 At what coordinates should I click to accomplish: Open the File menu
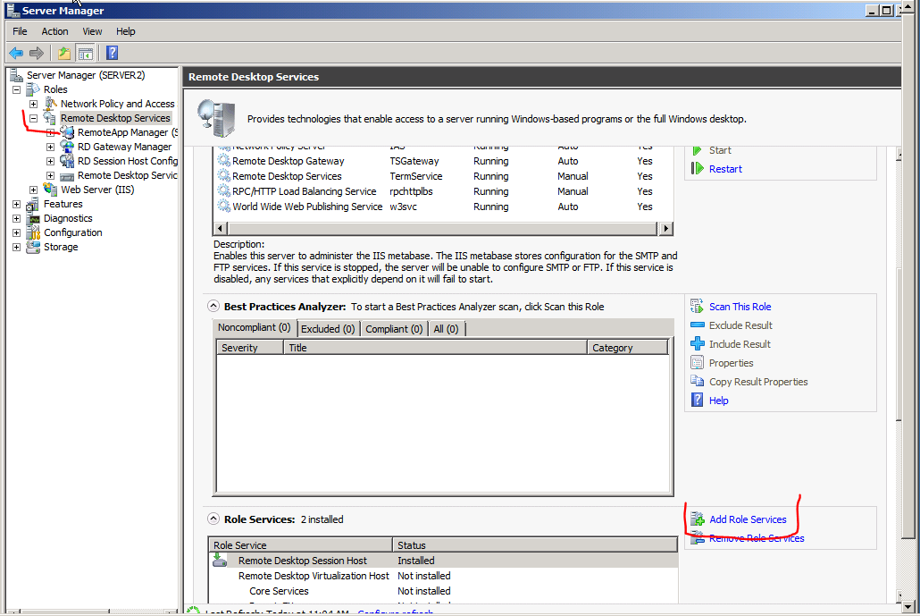coord(20,31)
